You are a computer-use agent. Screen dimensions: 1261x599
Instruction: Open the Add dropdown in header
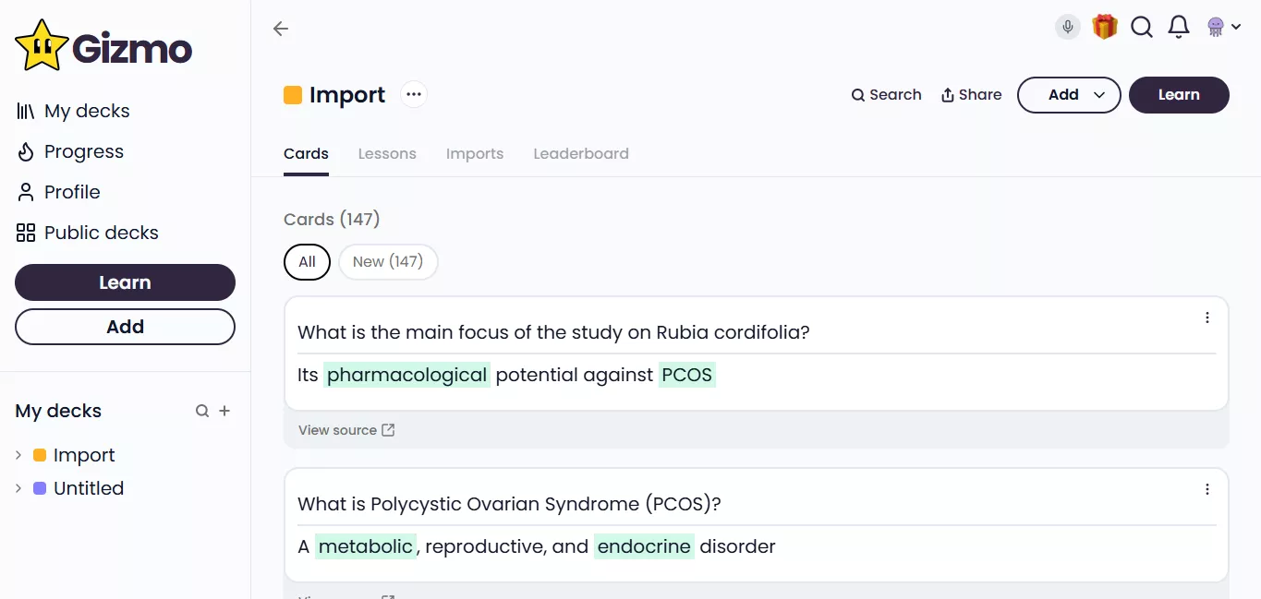coord(1069,94)
